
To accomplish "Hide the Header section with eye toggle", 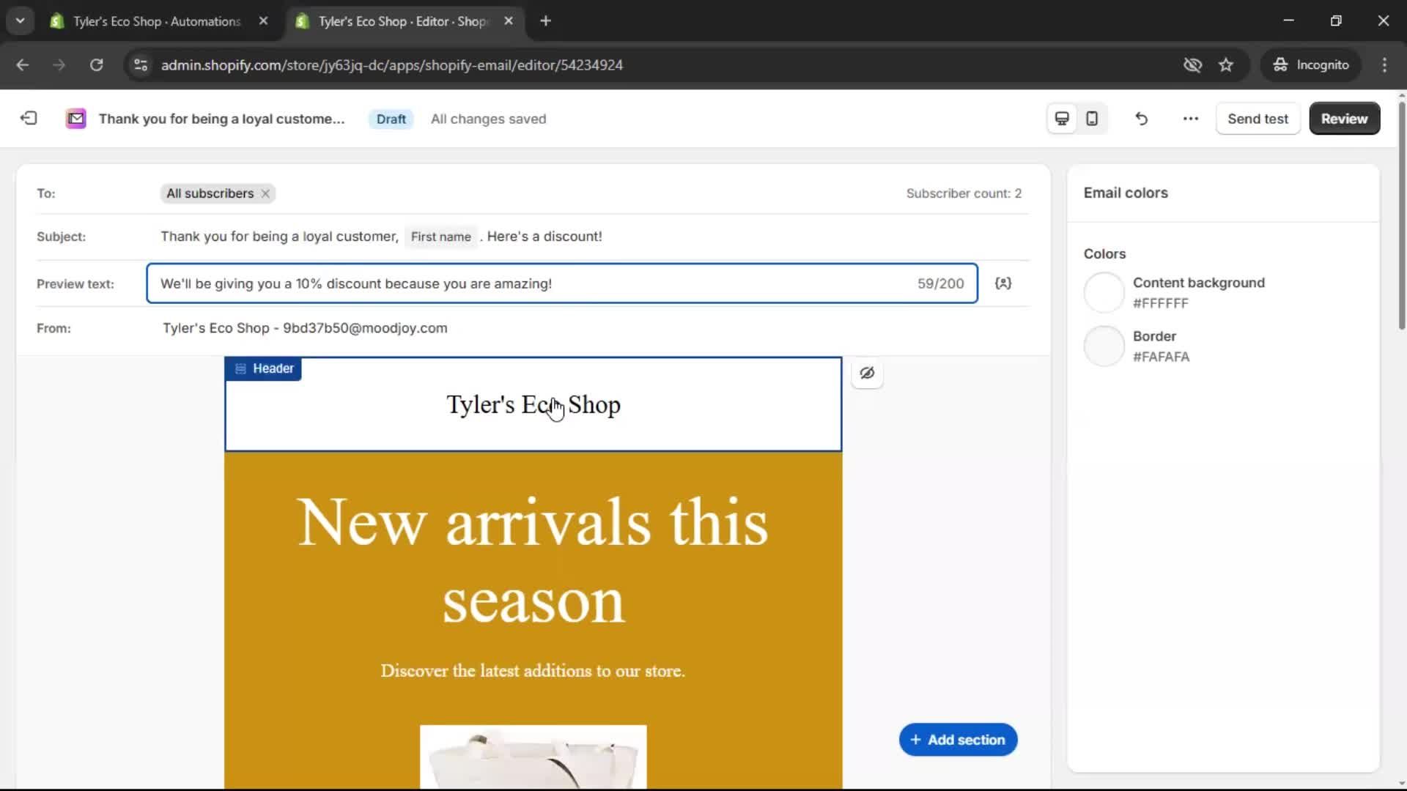I will [867, 373].
